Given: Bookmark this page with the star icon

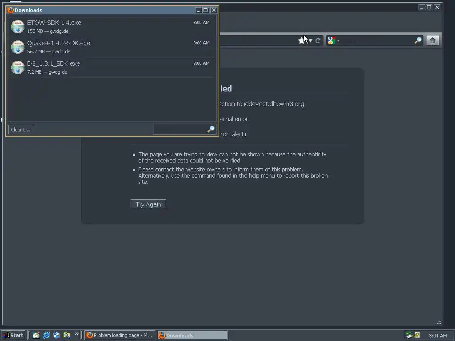Looking at the screenshot, I should (x=302, y=40).
